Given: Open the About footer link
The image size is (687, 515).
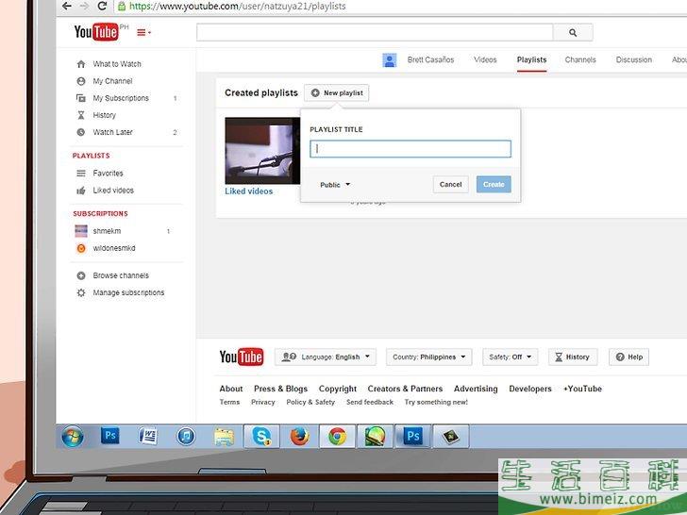Looking at the screenshot, I should 231,389.
